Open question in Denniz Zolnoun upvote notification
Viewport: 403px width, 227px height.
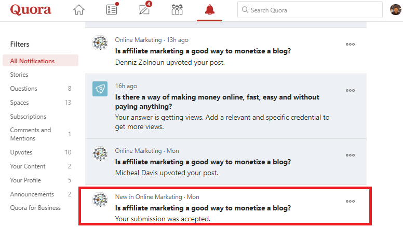[x=203, y=51]
